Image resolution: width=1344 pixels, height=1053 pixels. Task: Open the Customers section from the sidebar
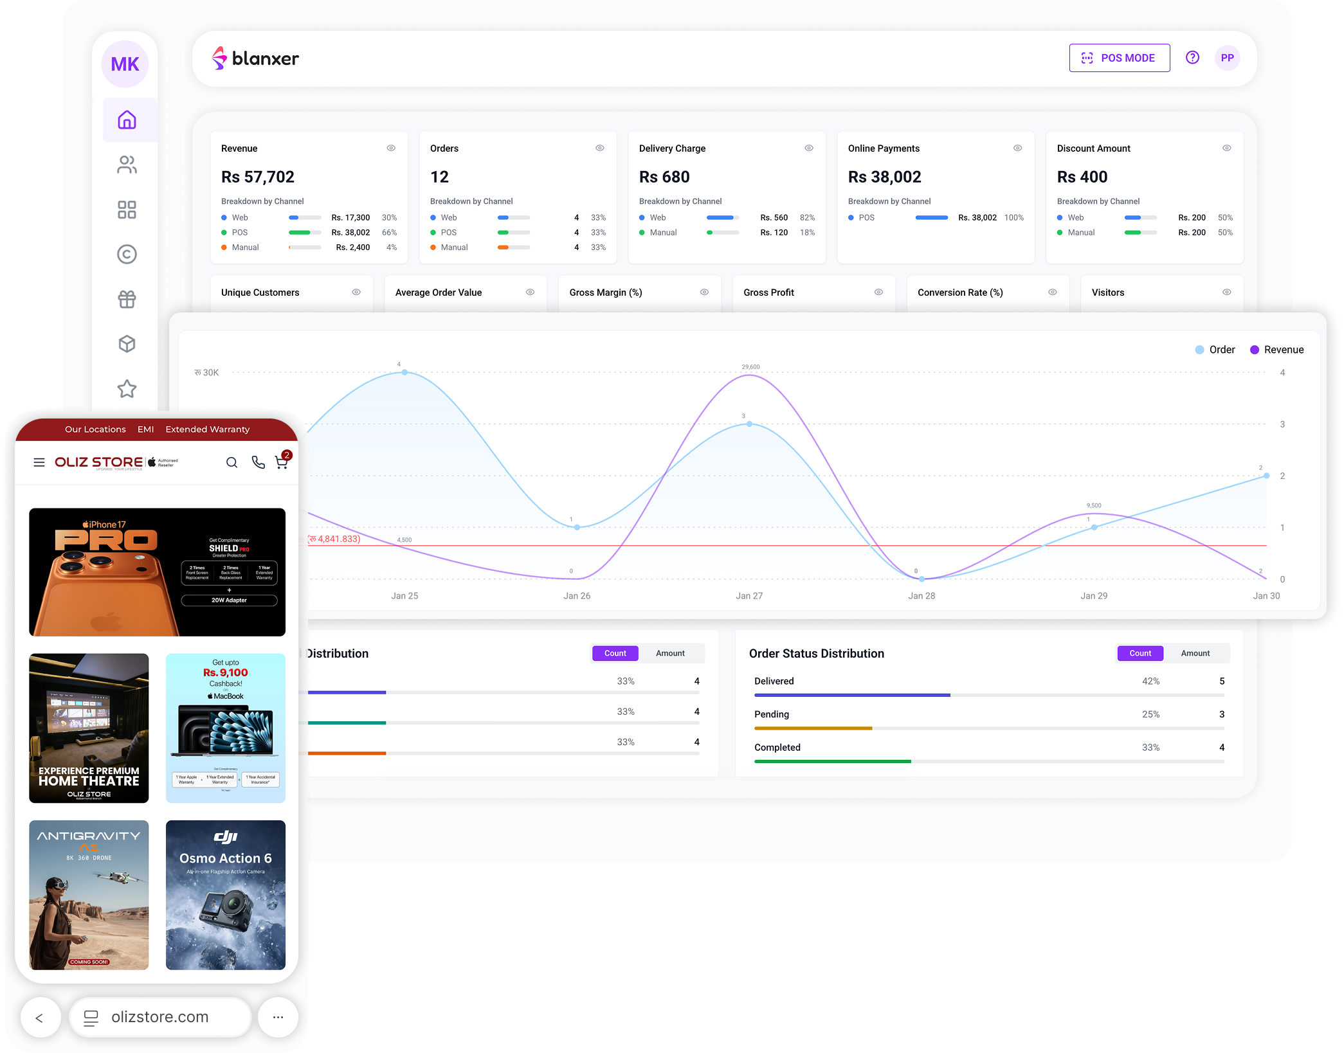click(127, 165)
